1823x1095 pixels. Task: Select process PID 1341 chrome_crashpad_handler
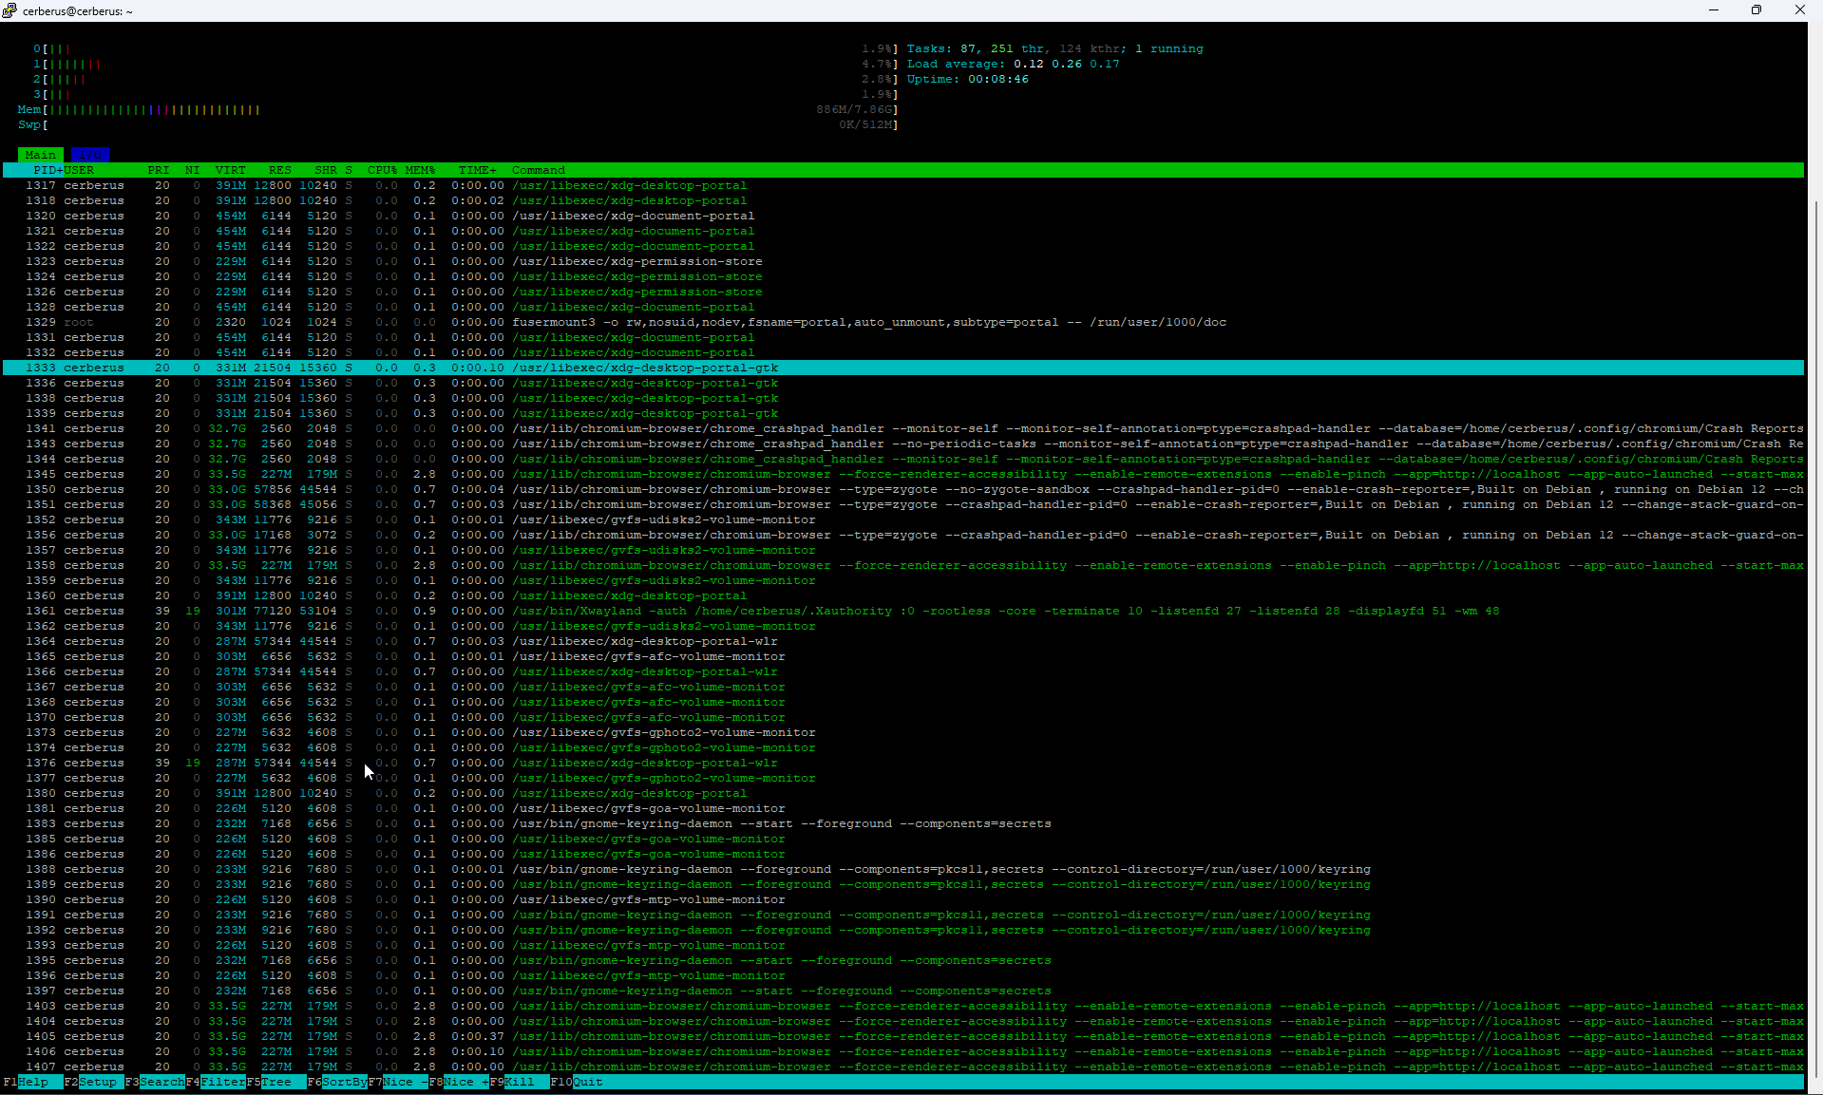pos(902,428)
